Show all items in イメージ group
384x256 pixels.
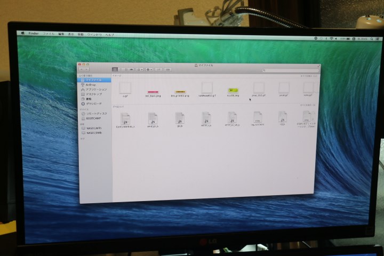coord(309,76)
